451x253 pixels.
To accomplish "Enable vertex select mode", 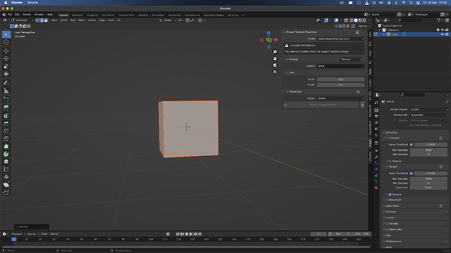I will [x=37, y=20].
